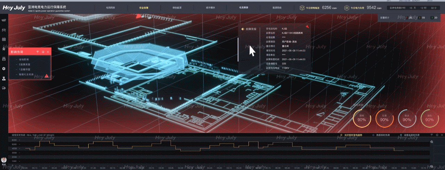Click the 空调 90% circular gauge

tap(384, 118)
